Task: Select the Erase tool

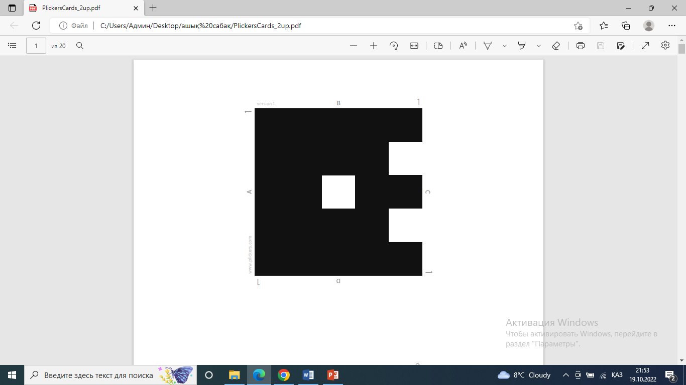Action: click(556, 46)
